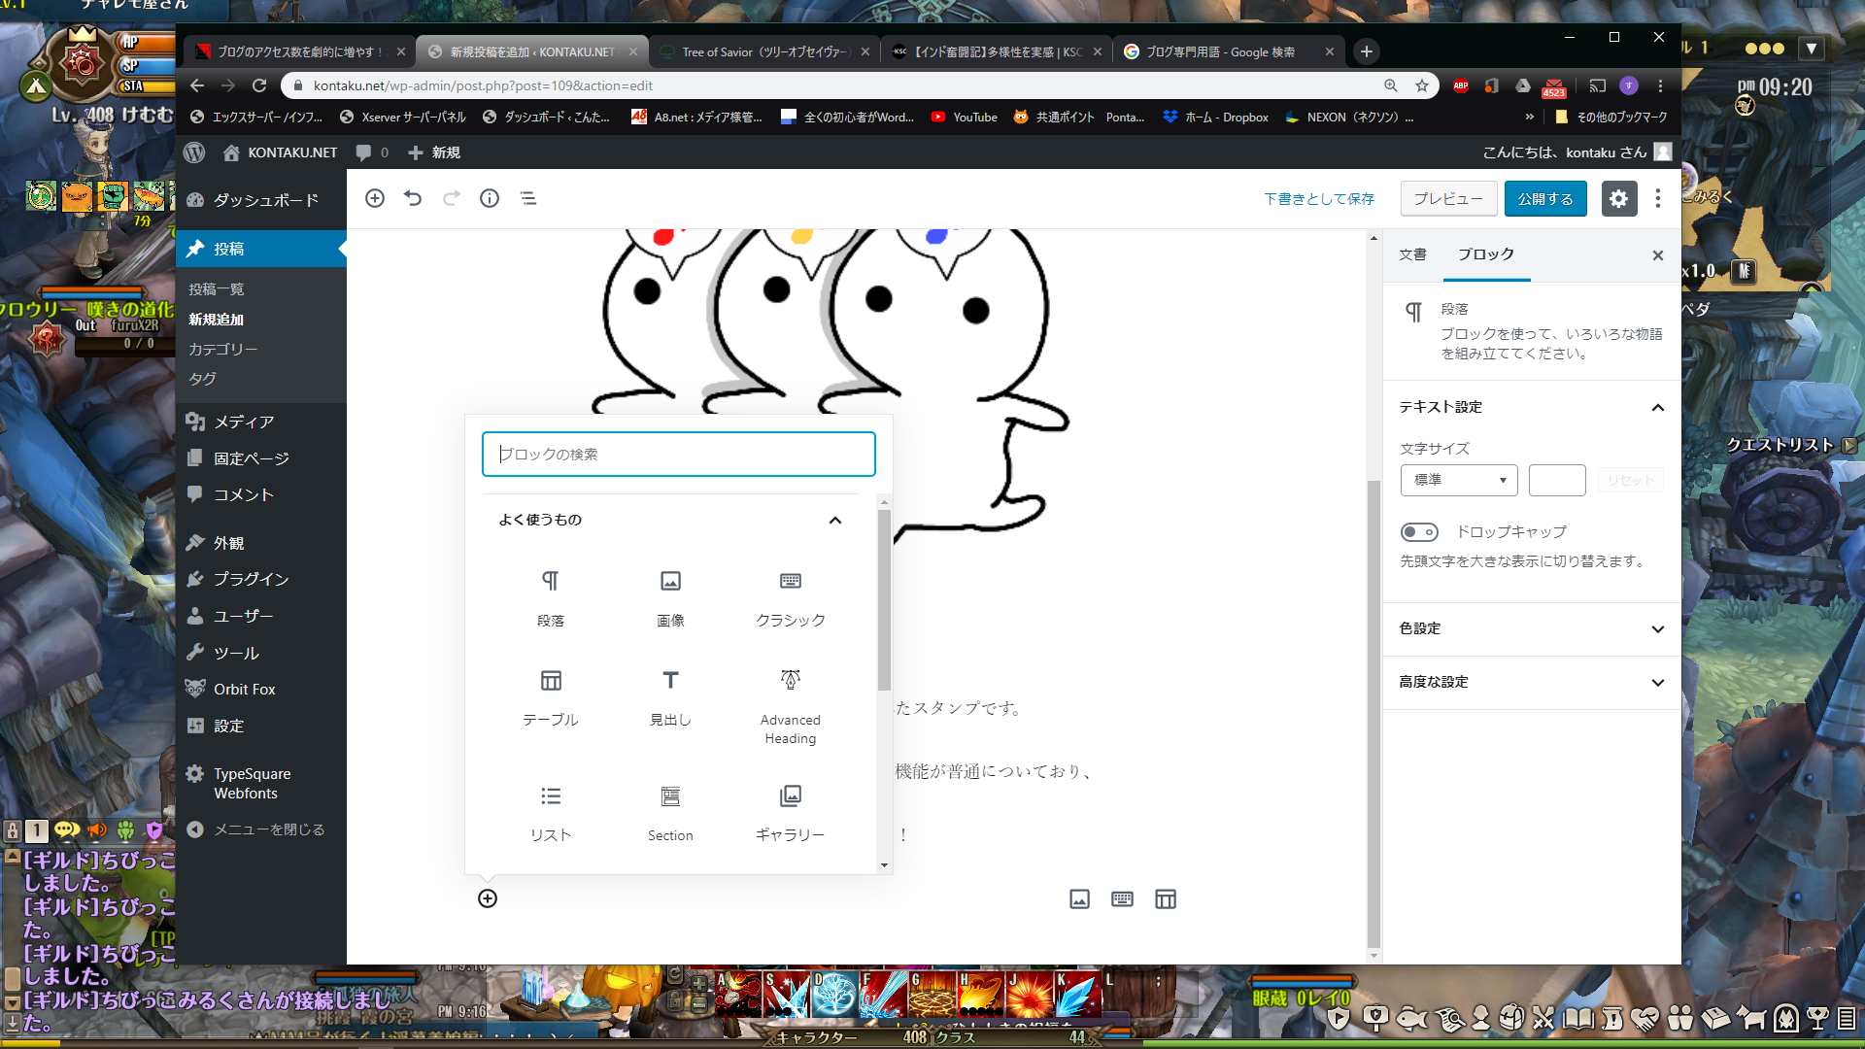The image size is (1865, 1049).
Task: Click quick-insert classic keyboard icon at bottom
Action: tap(1122, 899)
